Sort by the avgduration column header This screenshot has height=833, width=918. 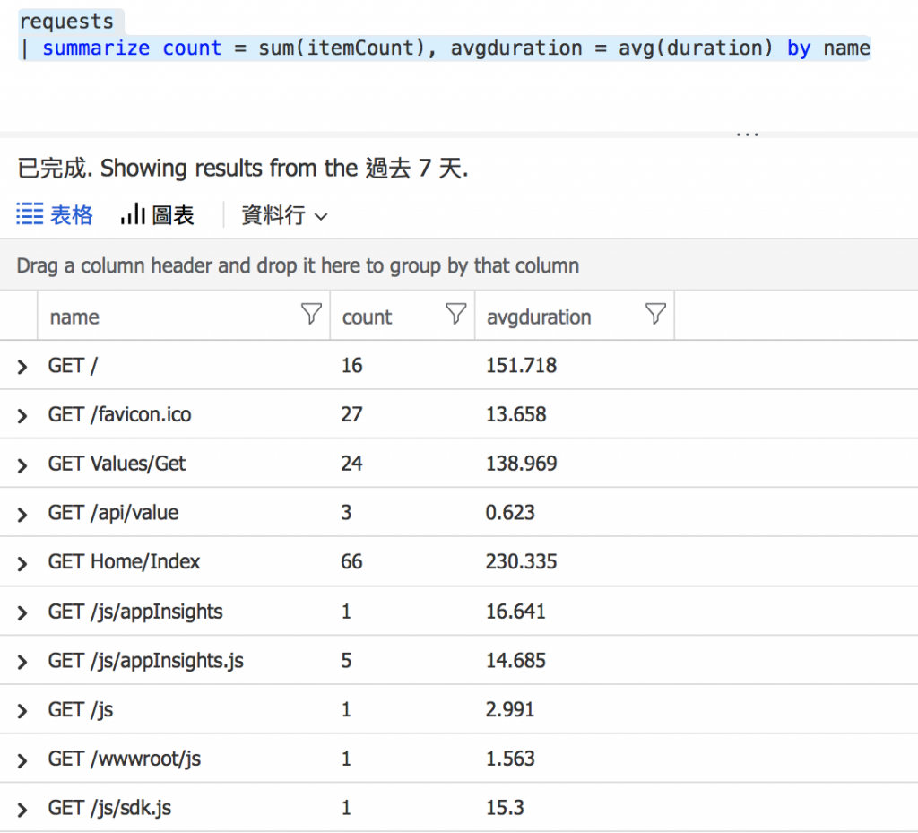[x=538, y=317]
